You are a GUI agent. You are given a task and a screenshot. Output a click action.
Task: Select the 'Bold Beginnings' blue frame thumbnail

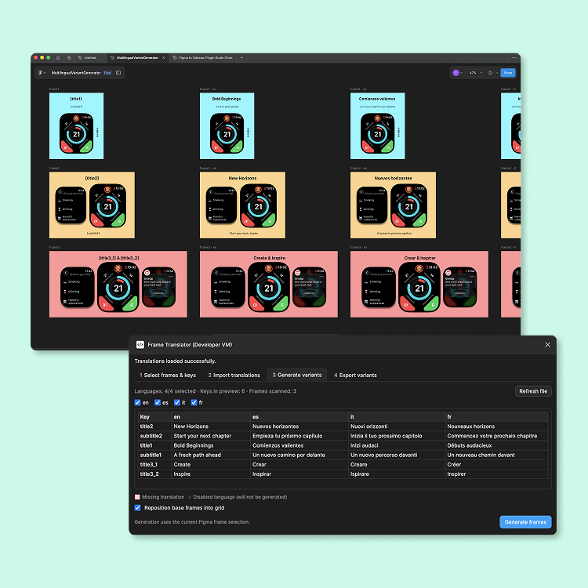[x=226, y=125]
